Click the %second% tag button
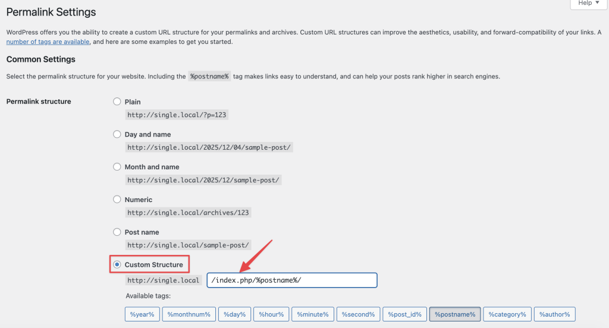This screenshot has width=609, height=328. (x=358, y=314)
